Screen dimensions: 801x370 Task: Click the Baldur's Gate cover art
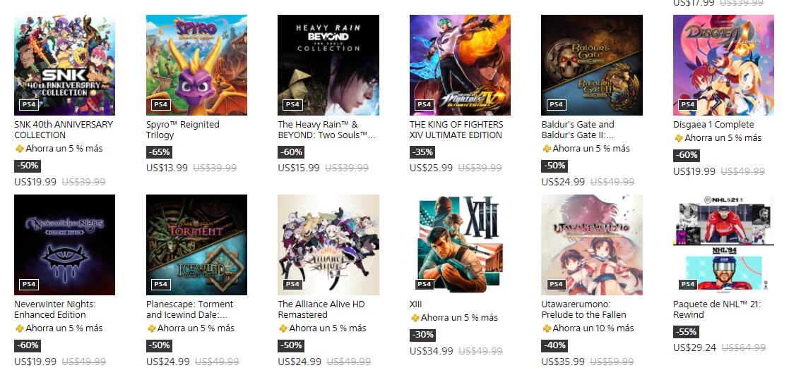591,66
